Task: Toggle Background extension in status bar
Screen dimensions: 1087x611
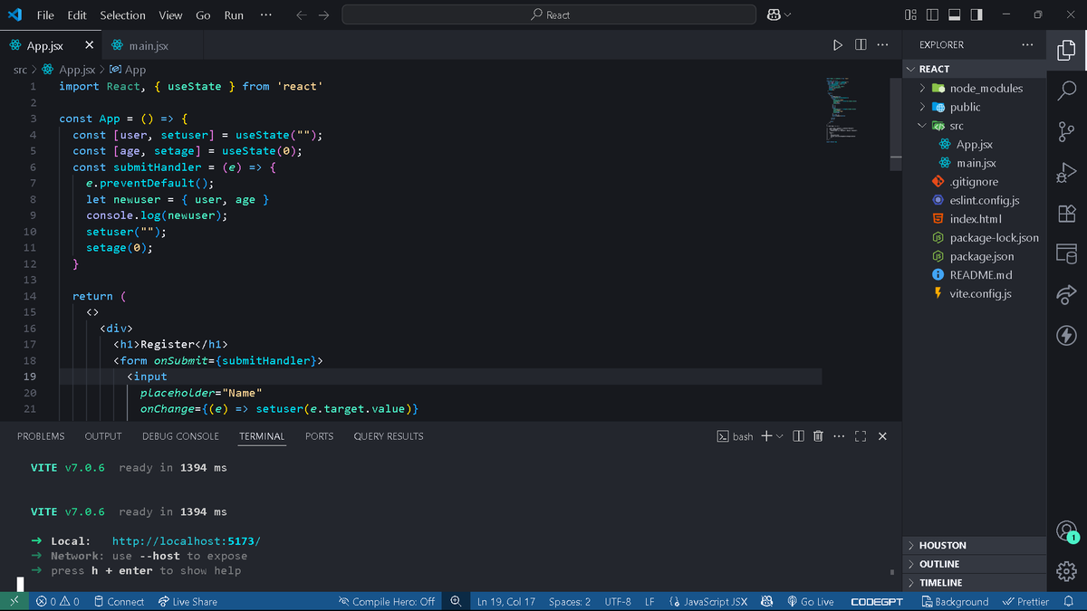Action: 954,602
